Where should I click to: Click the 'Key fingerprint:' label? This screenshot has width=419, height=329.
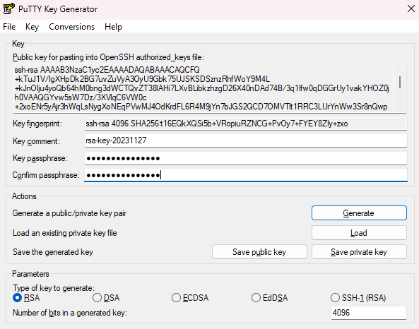click(x=37, y=124)
